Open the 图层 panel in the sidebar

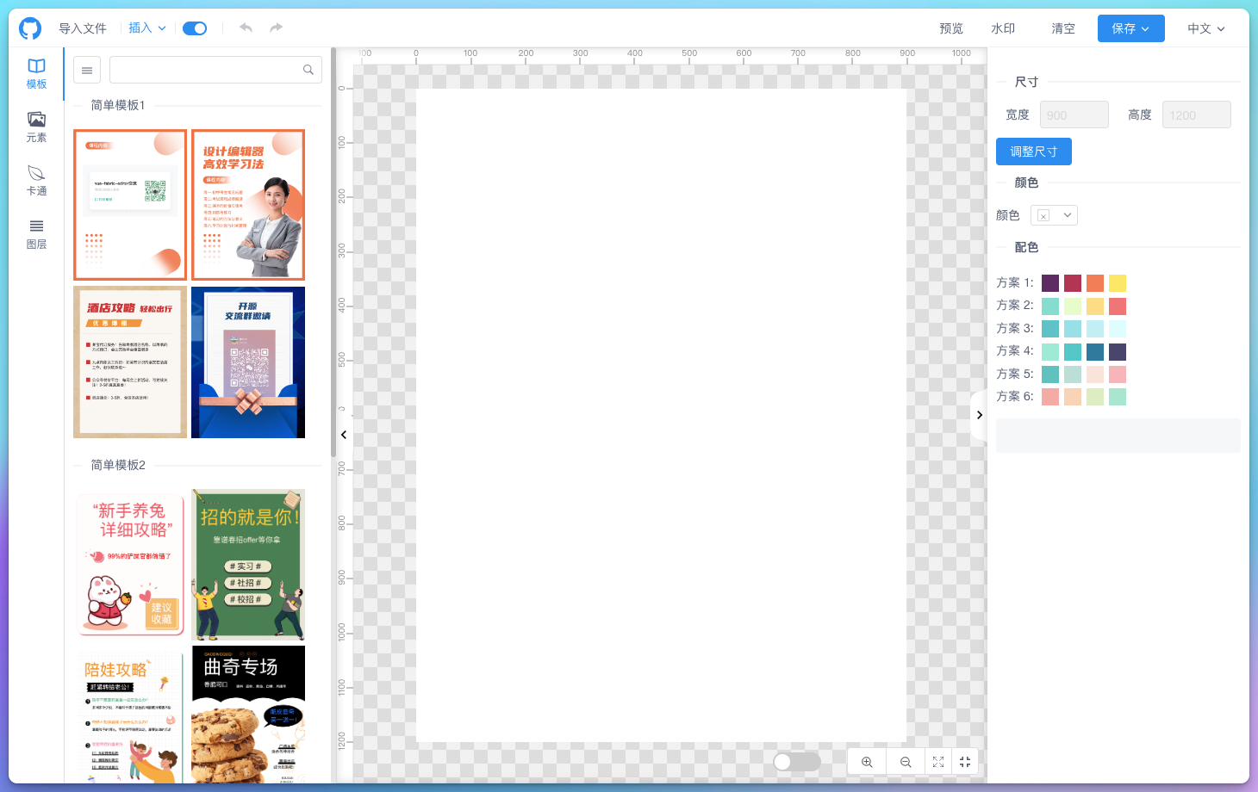(x=36, y=233)
